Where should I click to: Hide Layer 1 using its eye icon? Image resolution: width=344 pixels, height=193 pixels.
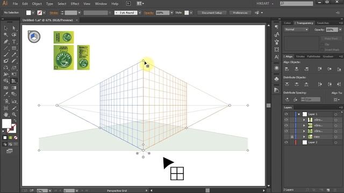click(286, 114)
